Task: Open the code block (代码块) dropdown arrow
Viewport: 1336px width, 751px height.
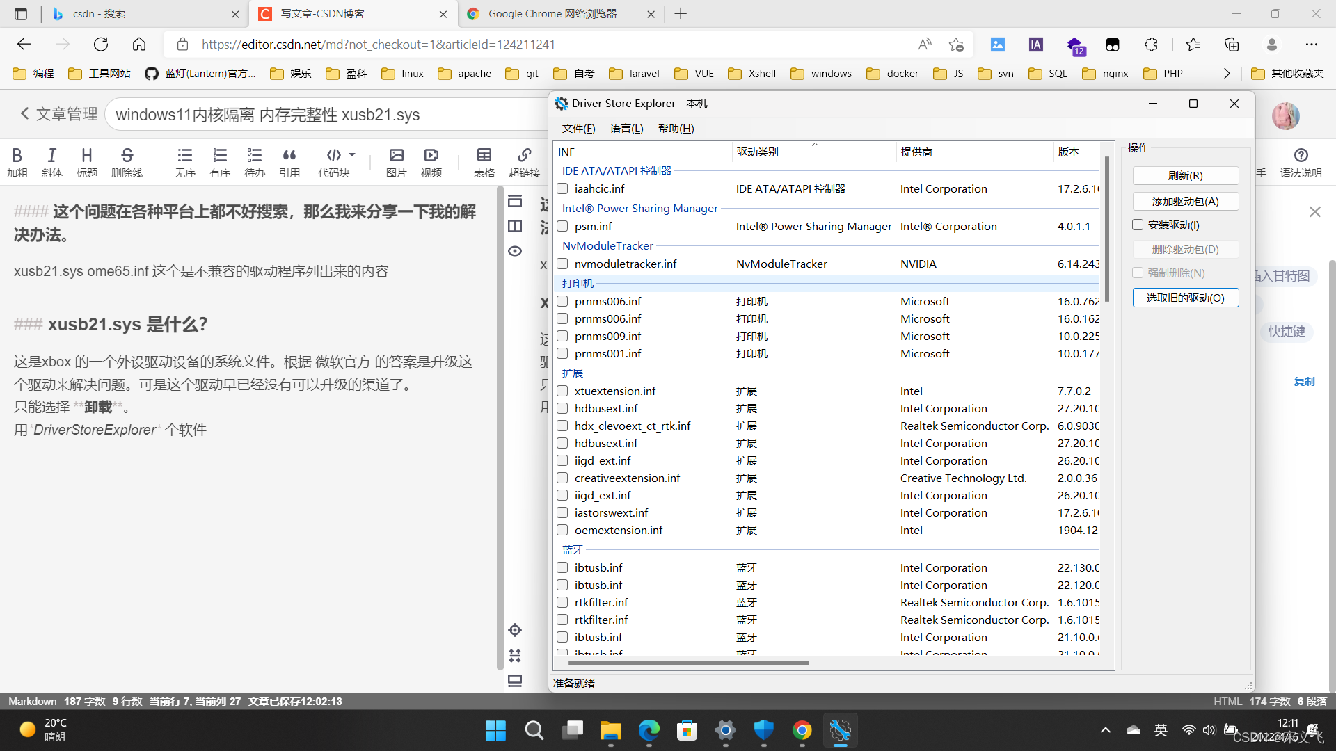Action: pos(352,154)
